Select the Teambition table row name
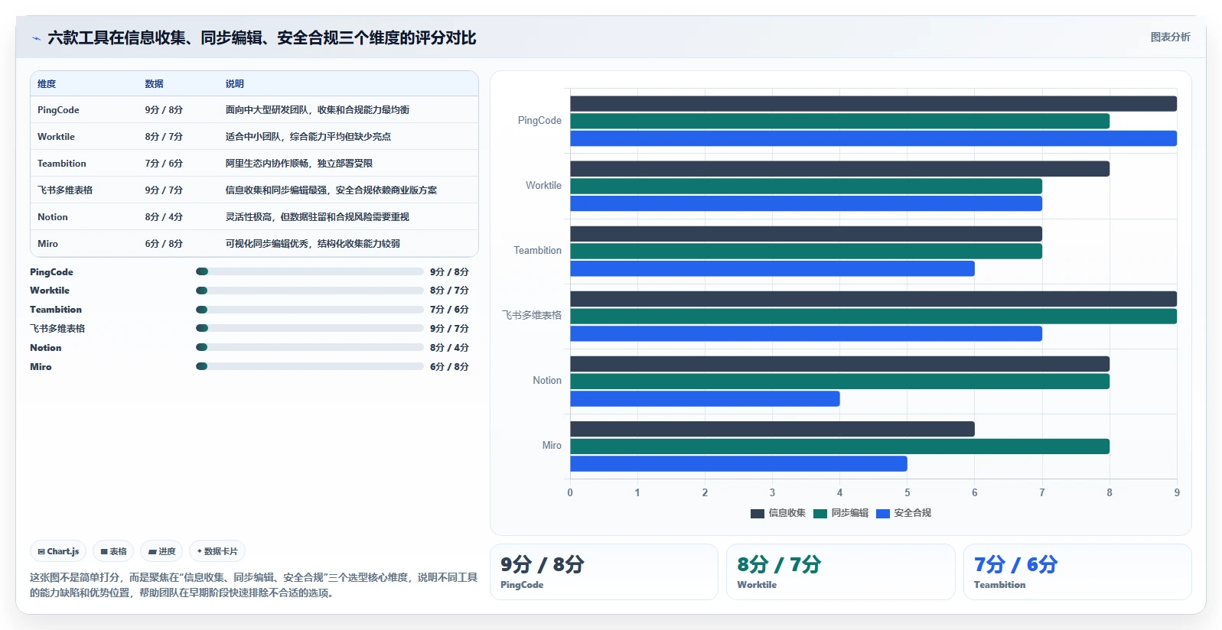Image resolution: width=1222 pixels, height=630 pixels. pos(62,164)
